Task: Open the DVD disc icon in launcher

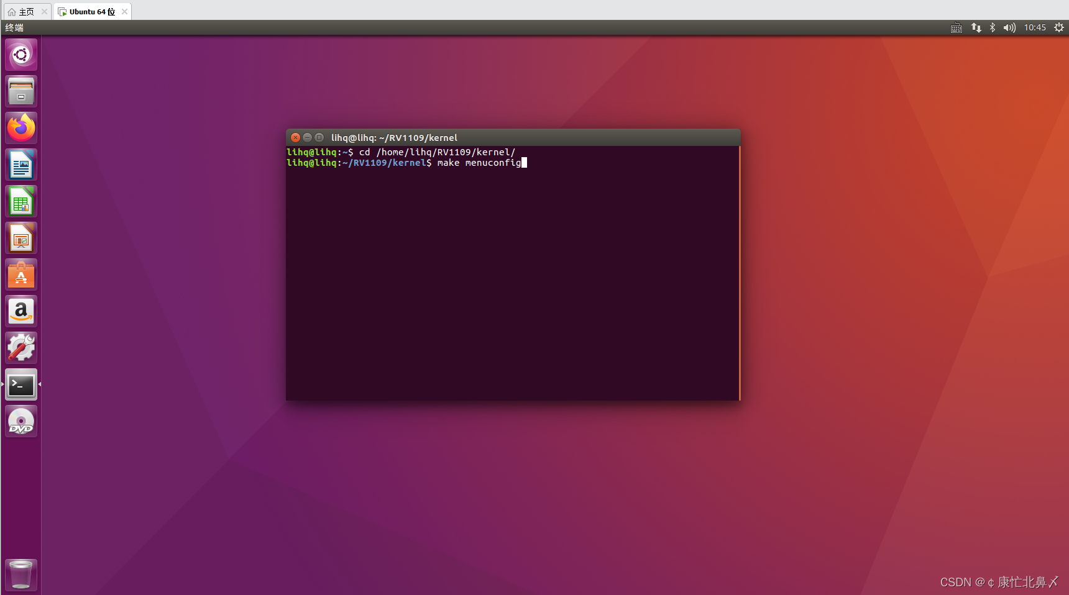Action: tap(21, 421)
